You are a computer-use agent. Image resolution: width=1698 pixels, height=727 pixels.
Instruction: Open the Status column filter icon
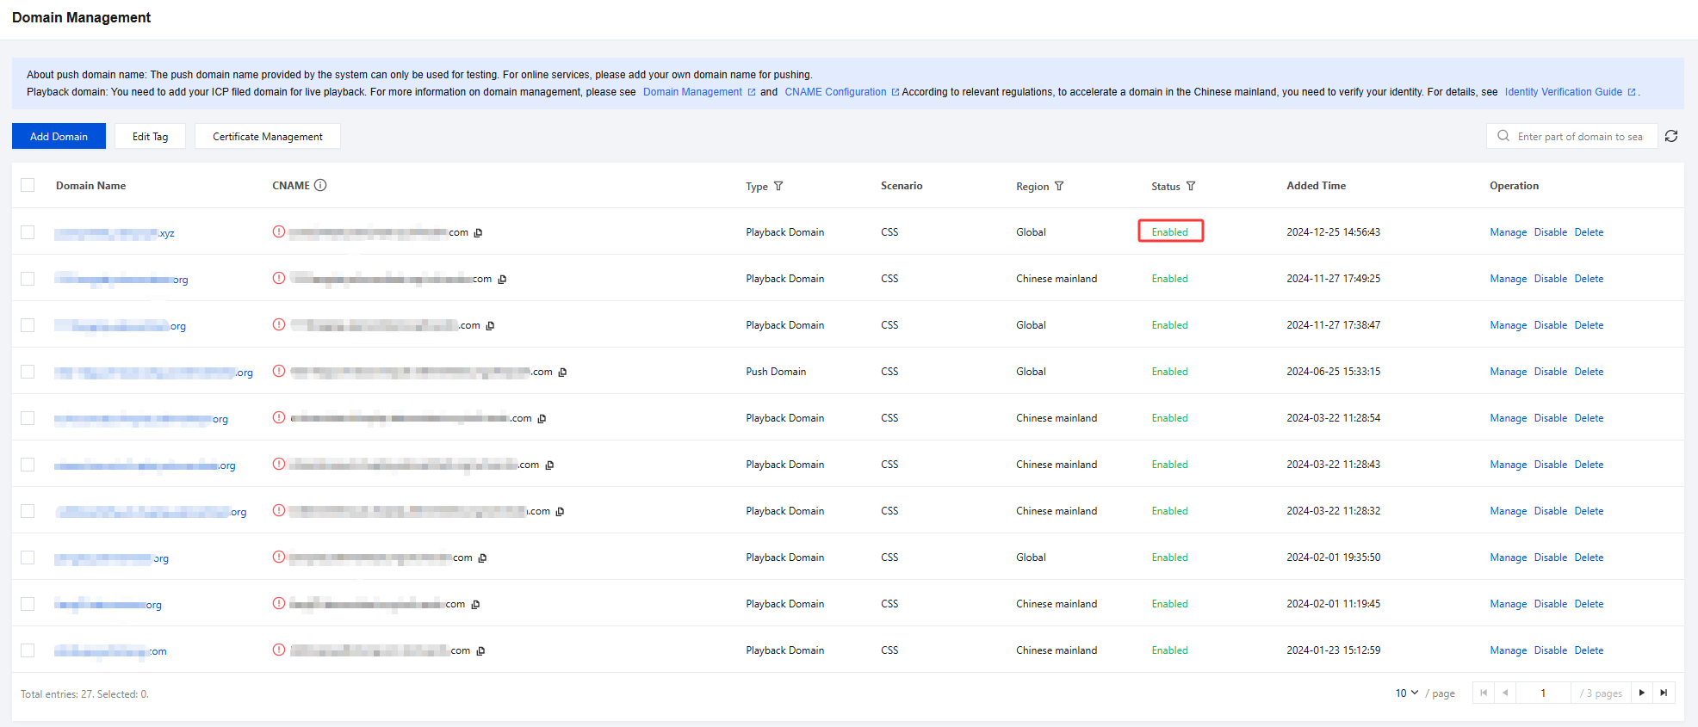pos(1191,186)
